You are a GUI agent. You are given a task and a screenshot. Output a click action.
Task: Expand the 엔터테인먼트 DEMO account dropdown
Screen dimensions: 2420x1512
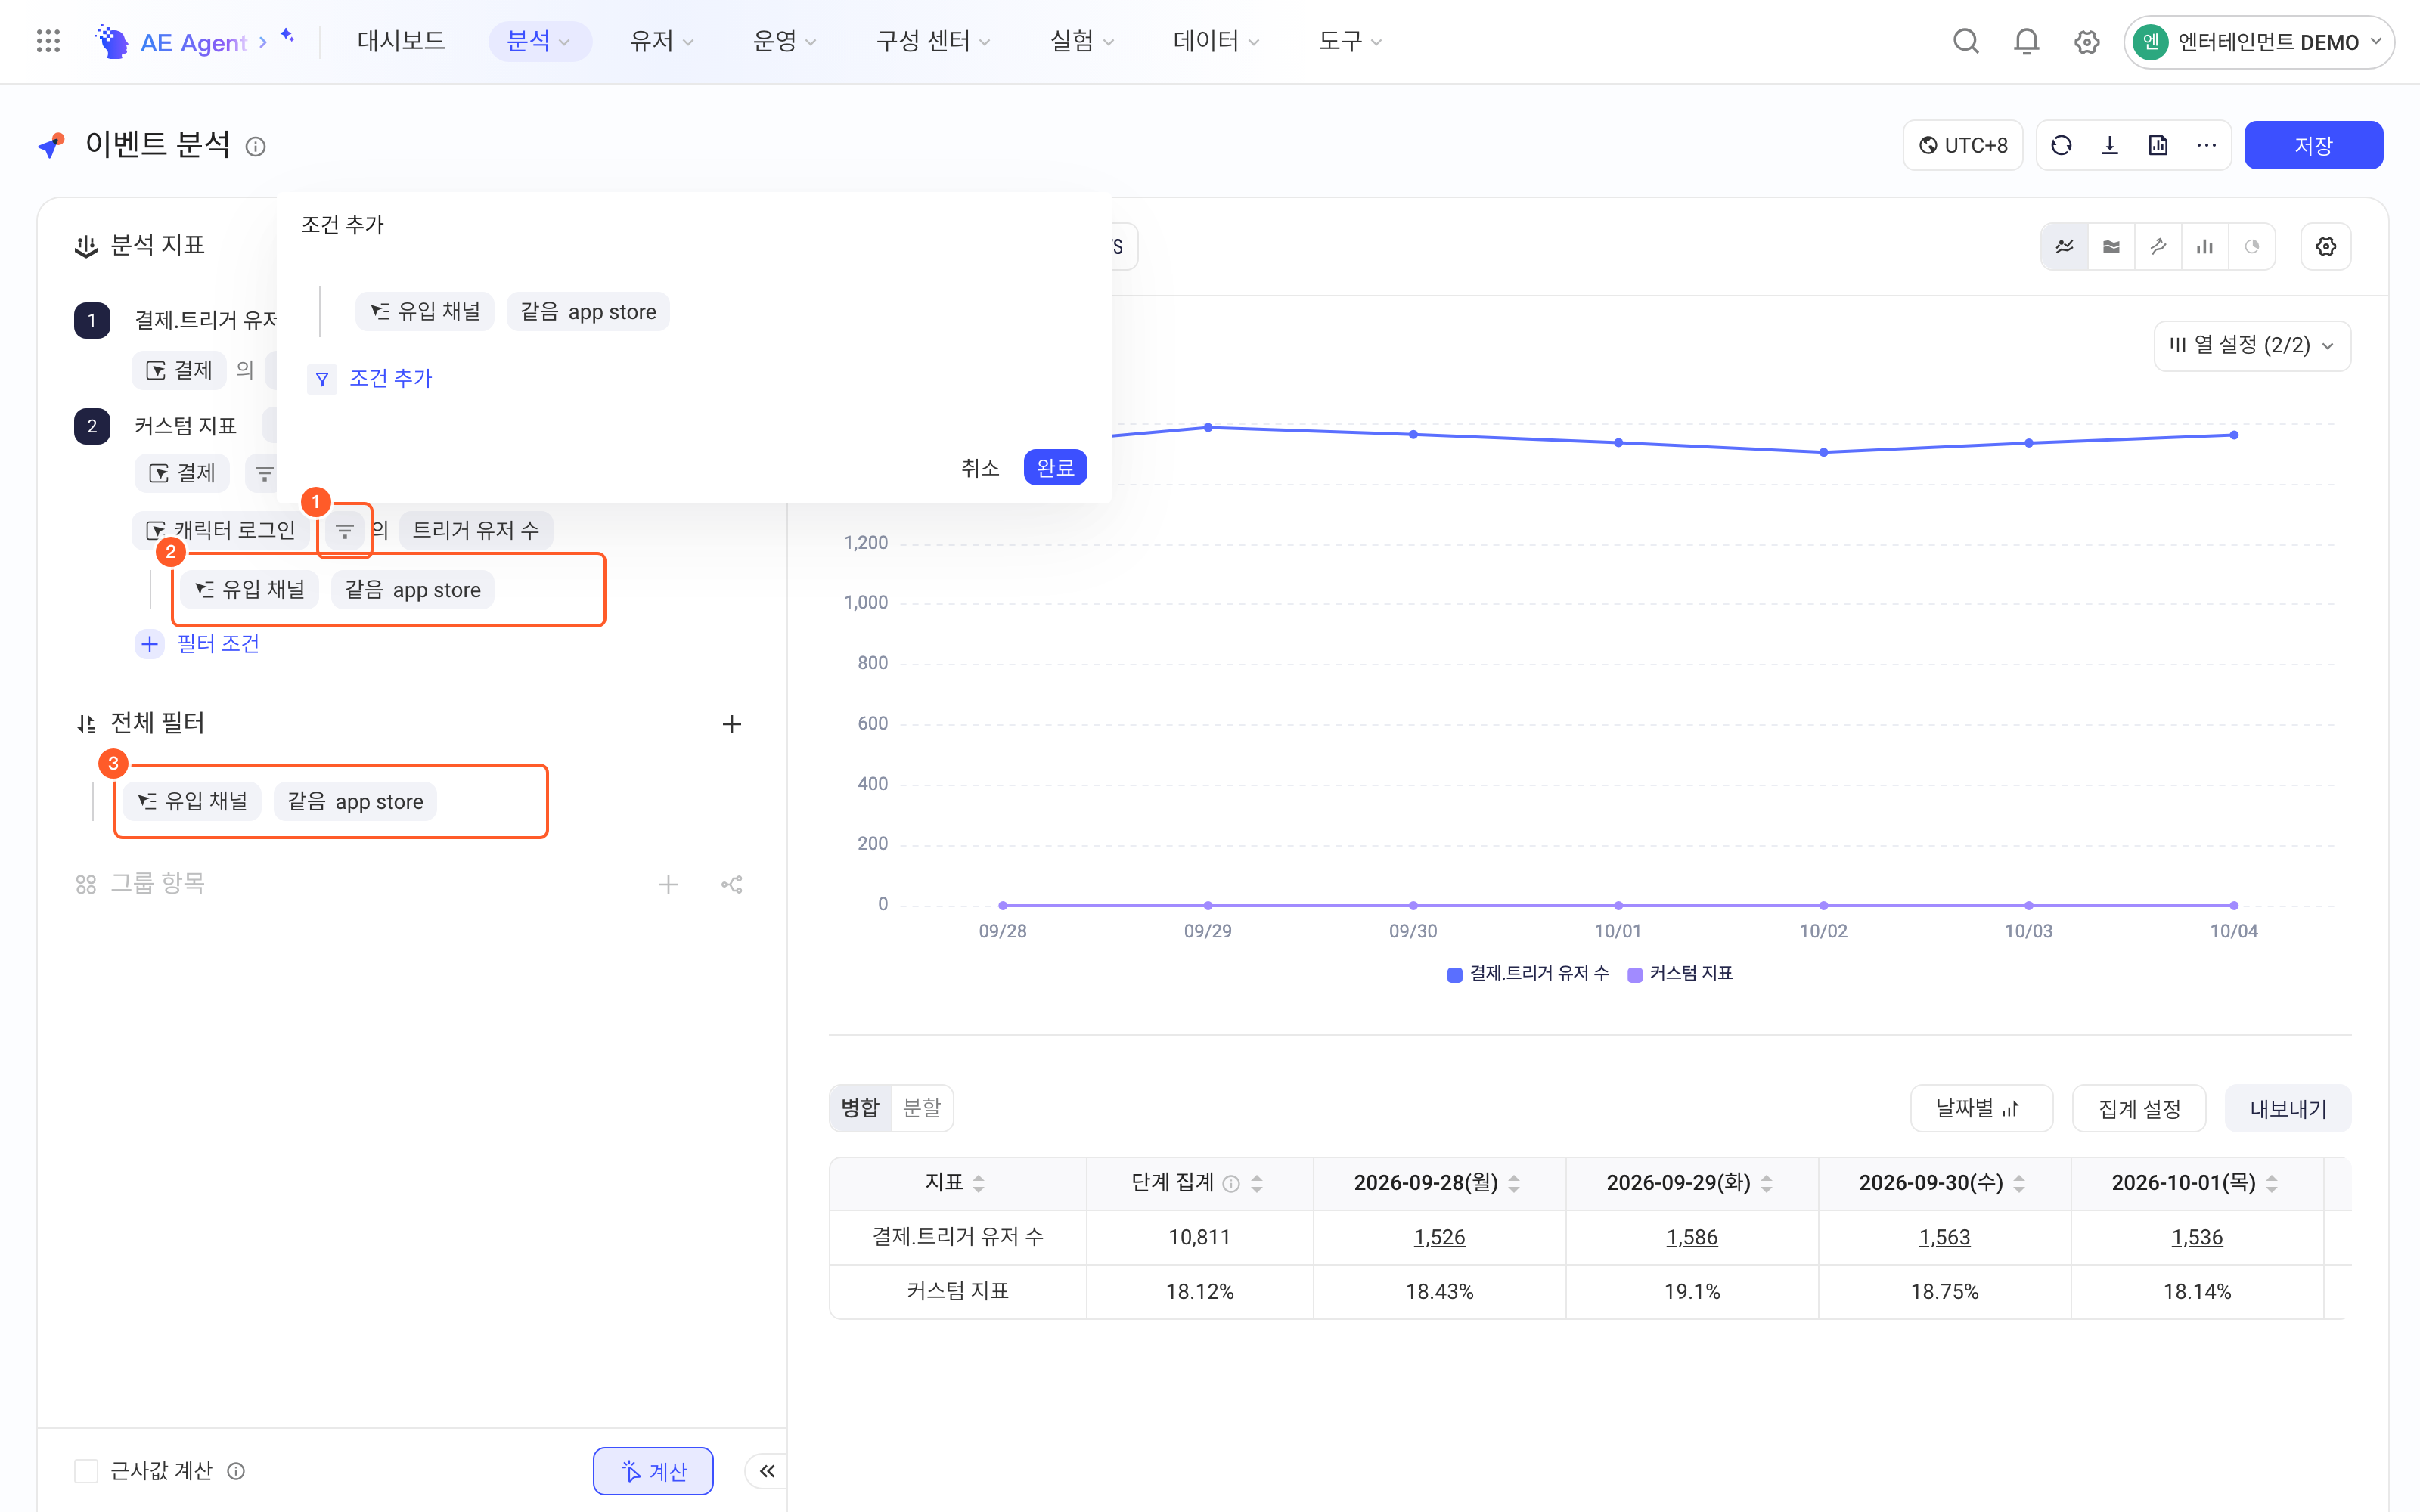click(x=2258, y=42)
